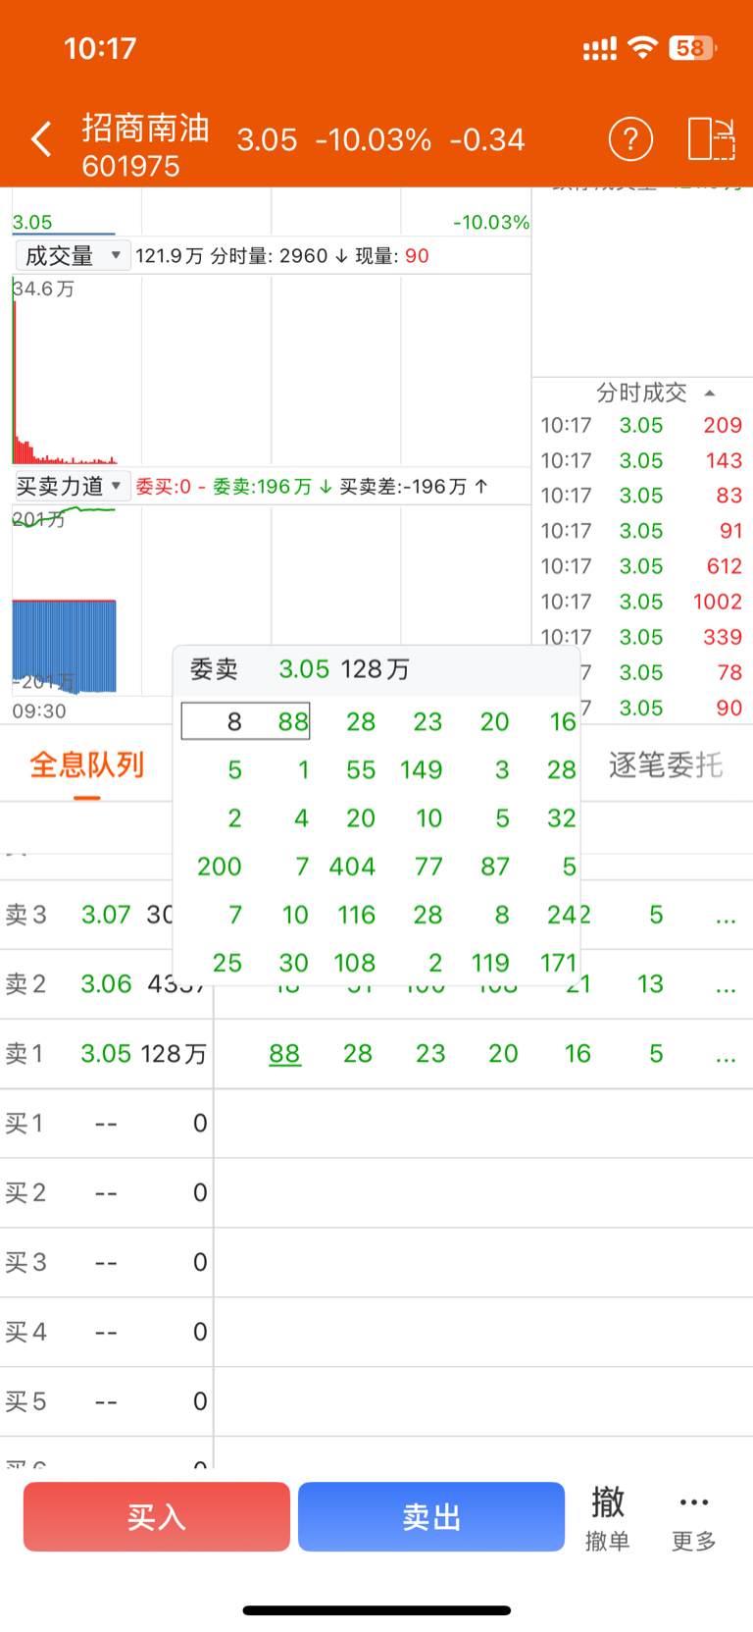Click the 卖1 price 3.05
Image resolution: width=753 pixels, height=1632 pixels.
click(x=106, y=1054)
